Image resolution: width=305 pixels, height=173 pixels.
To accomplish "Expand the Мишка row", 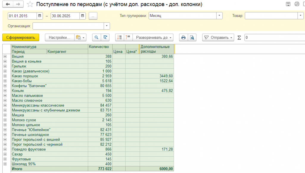I will (5, 115).
